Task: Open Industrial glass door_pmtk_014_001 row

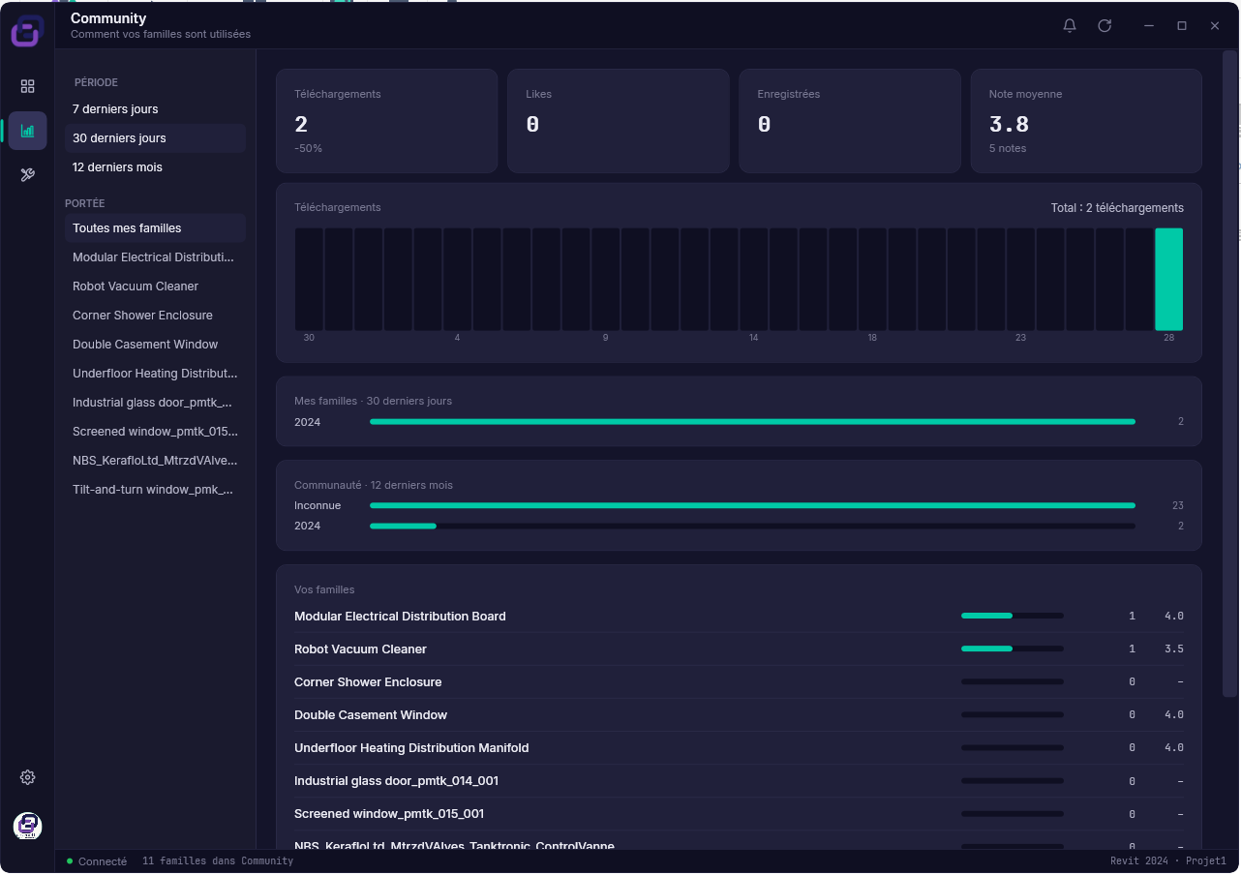Action: click(x=739, y=781)
